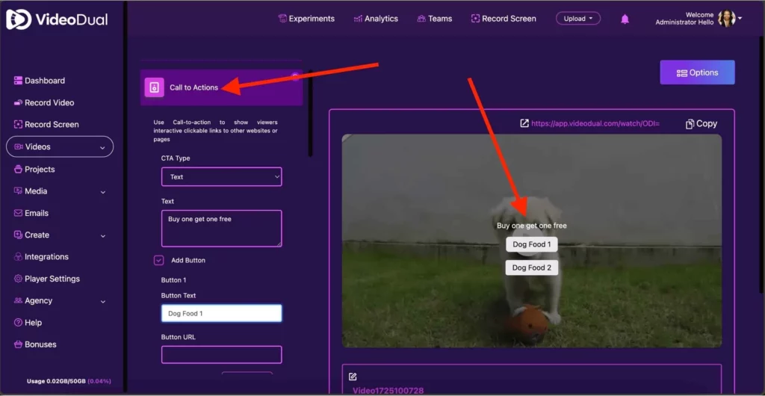
Task: Open the administrator profile avatar
Action: coord(726,19)
